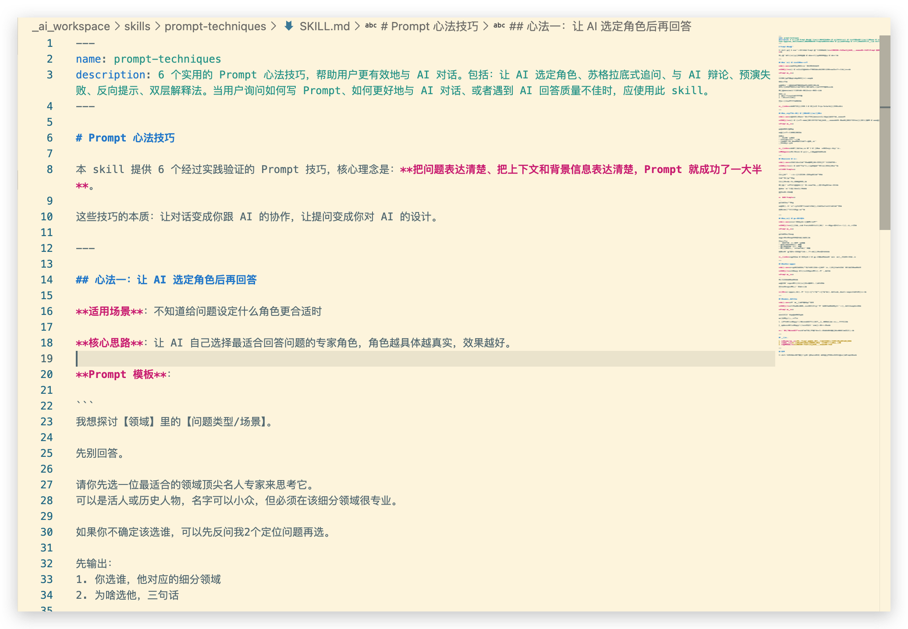Click the bold '**Prompt 模板**' text
Image resolution: width=908 pixels, height=629 pixels.
click(121, 375)
